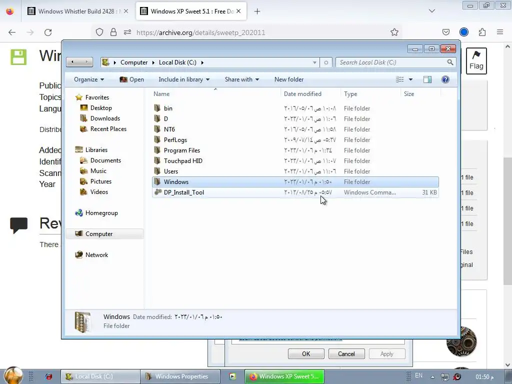Select the folder named D
Screen dimensions: 512x384
166,119
